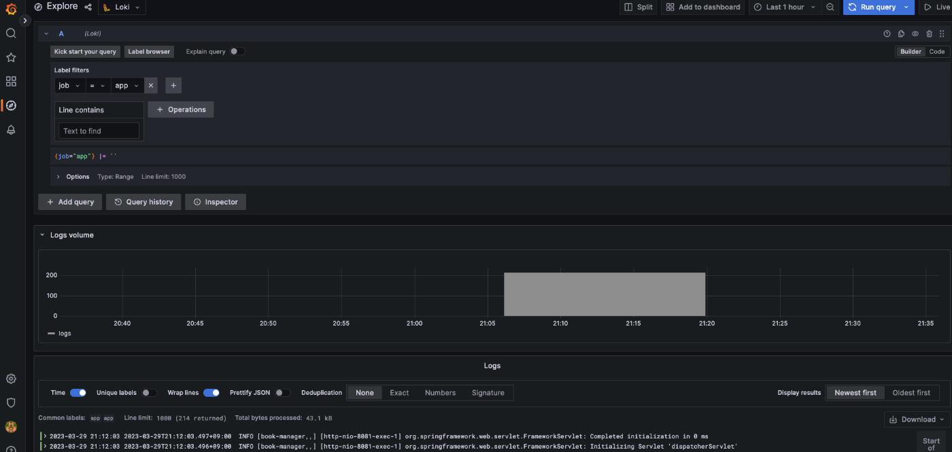
Task: Select Exact deduplication option
Action: pyautogui.click(x=399, y=393)
